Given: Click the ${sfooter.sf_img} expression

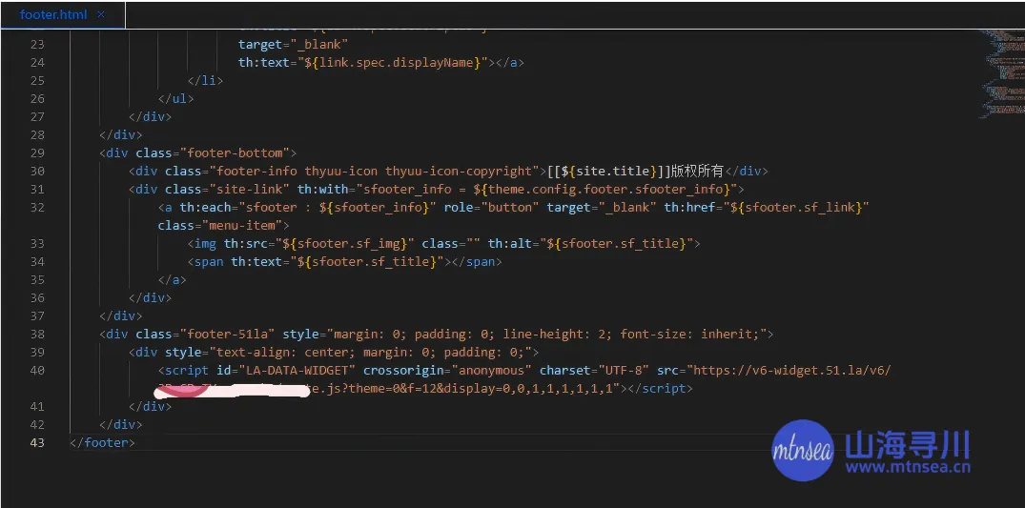Looking at the screenshot, I should 345,244.
